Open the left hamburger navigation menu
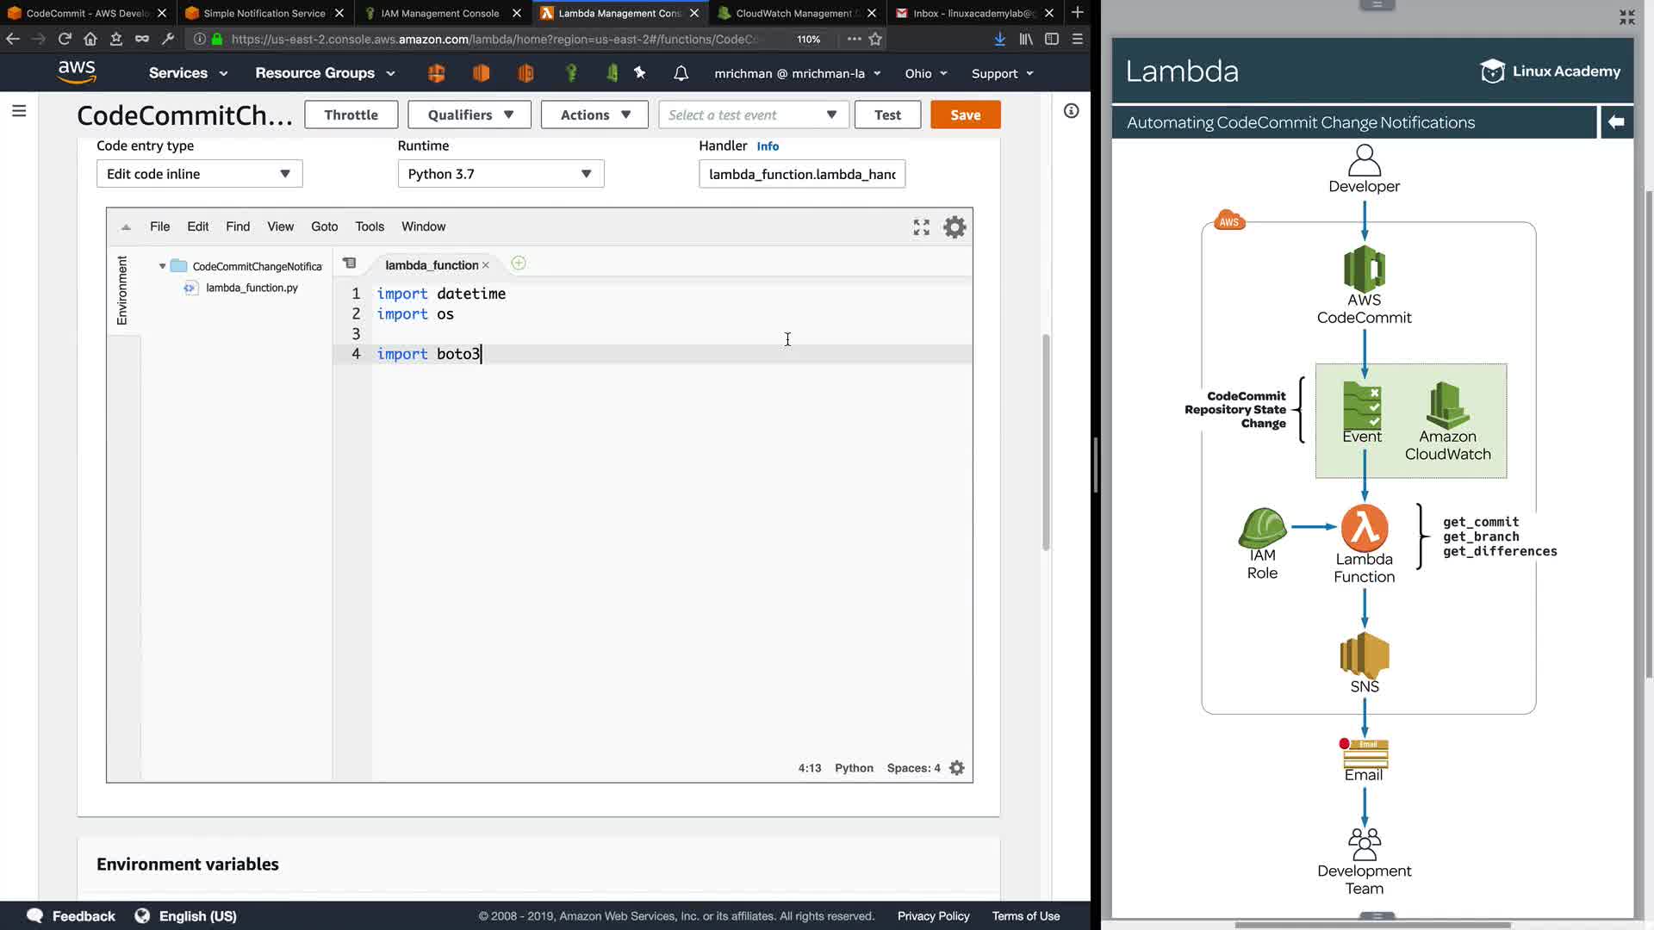The width and height of the screenshot is (1654, 930). tap(19, 111)
